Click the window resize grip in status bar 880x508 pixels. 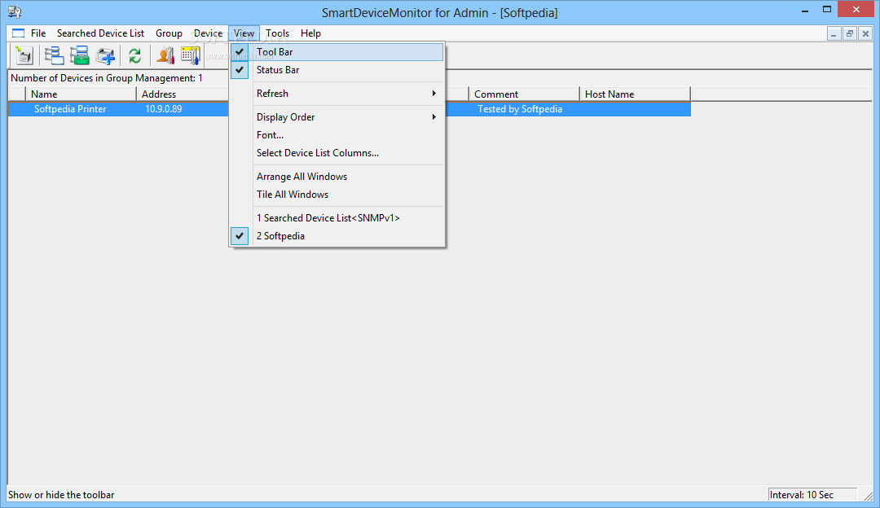coord(869,496)
